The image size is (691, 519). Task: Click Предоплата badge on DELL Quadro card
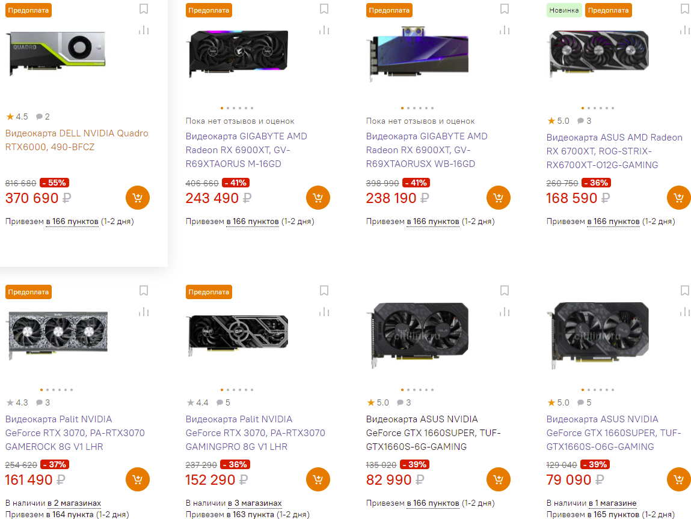coord(28,10)
